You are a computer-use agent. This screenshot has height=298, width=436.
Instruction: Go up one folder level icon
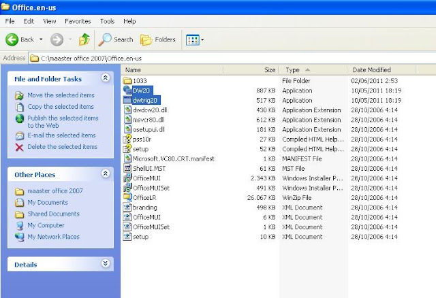click(84, 39)
